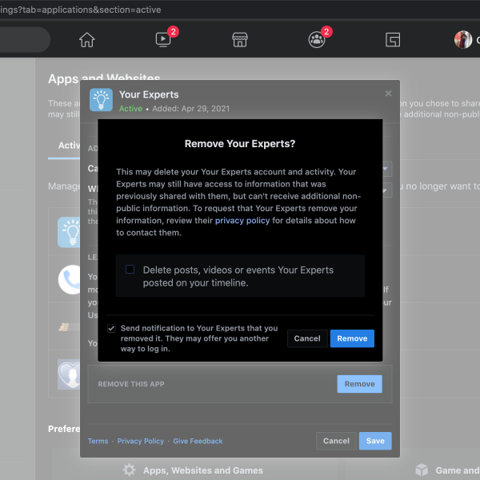Select the Active tab in background
This screenshot has width=480, height=480.
tap(69, 146)
